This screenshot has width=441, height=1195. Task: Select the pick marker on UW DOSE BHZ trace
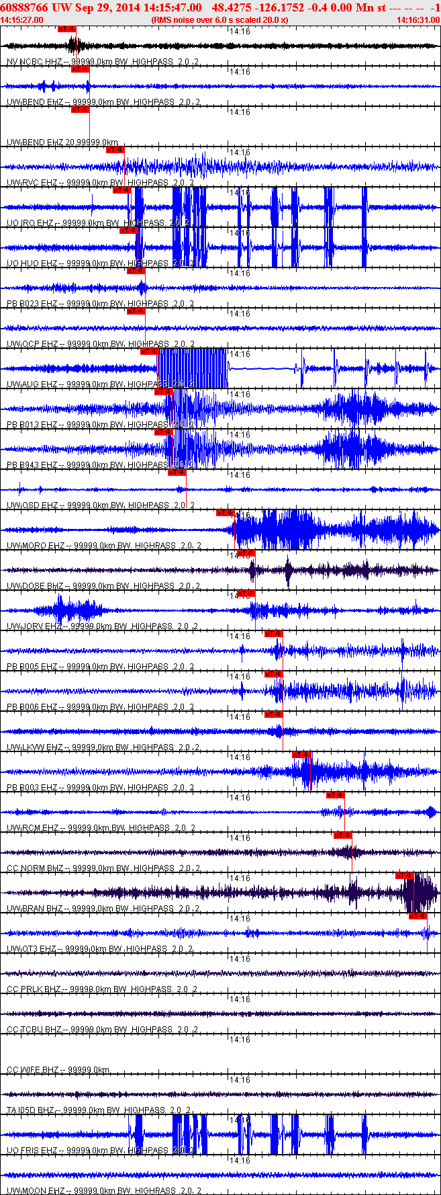coord(246,553)
